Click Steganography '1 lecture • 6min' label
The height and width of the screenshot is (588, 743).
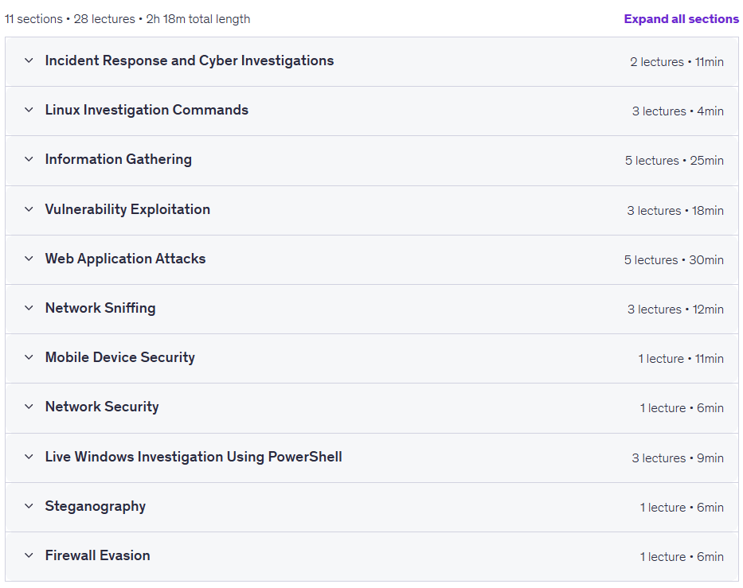(682, 507)
